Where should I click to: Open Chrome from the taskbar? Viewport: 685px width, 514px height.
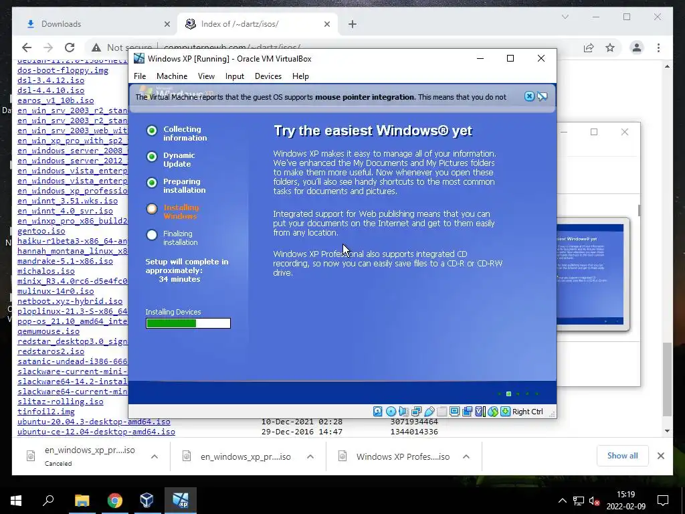(x=114, y=501)
